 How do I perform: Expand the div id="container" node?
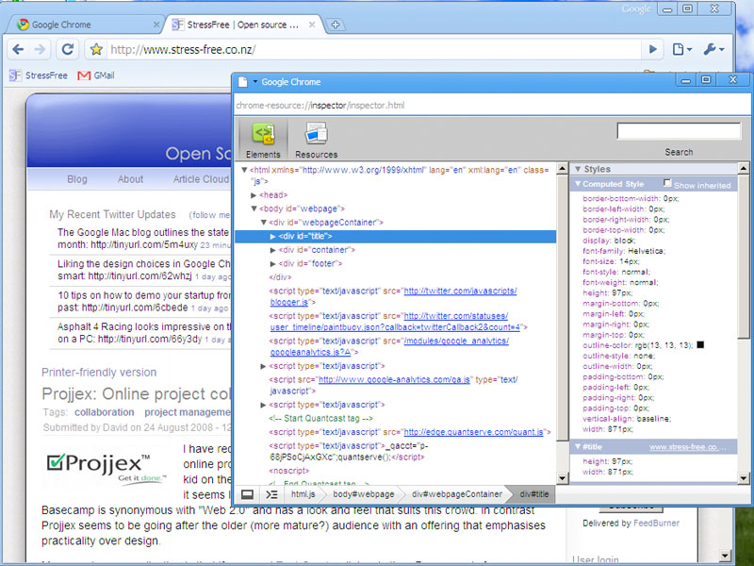coord(272,250)
